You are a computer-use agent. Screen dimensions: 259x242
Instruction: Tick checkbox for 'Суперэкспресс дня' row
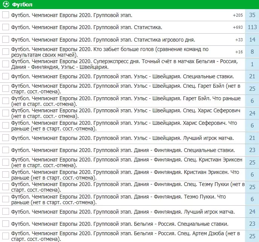(x=6, y=64)
